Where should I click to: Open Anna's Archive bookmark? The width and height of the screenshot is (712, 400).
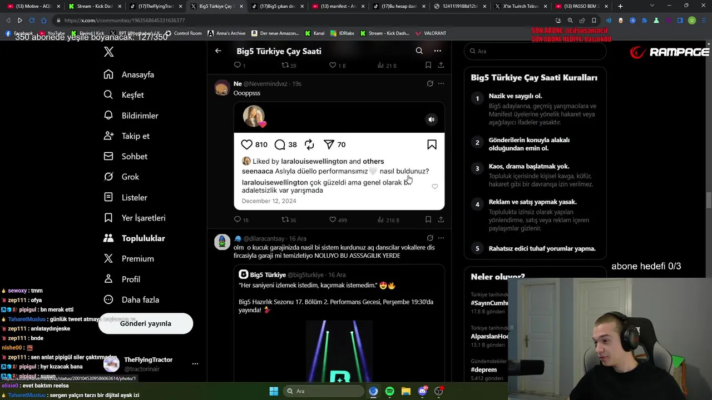pyautogui.click(x=226, y=33)
